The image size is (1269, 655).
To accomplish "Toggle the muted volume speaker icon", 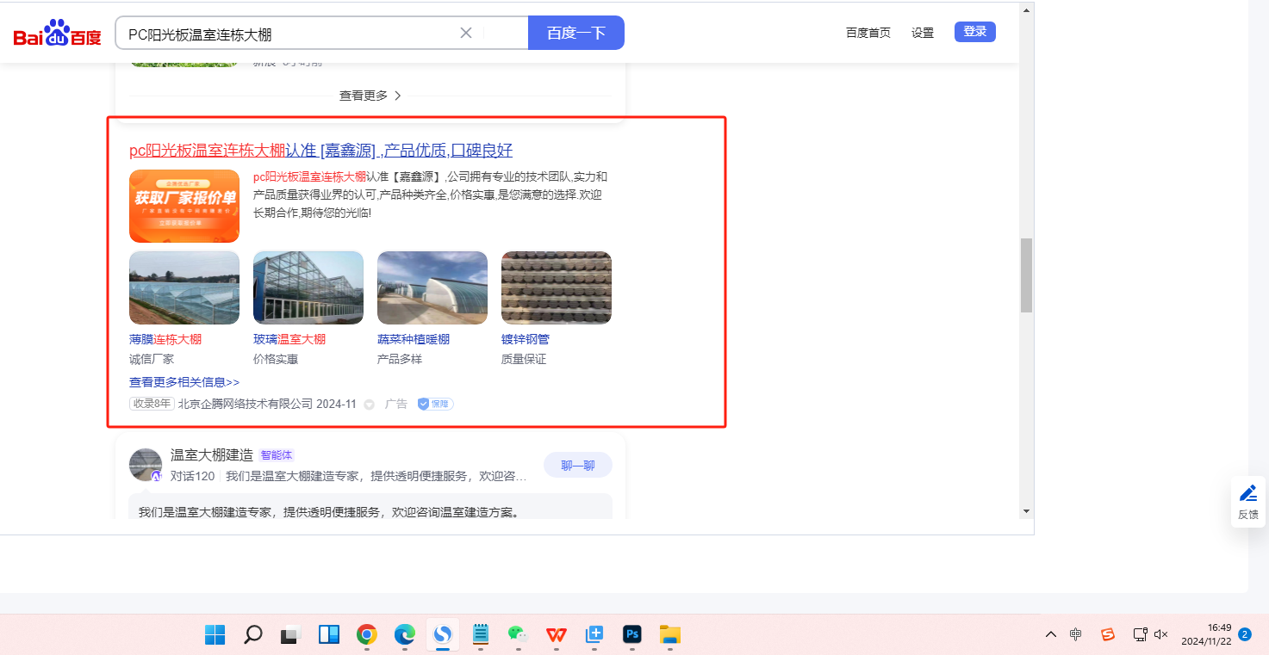I will [1160, 634].
